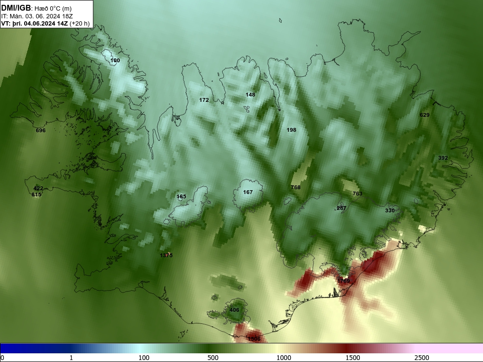Select the 815 value label
The image size is (483, 362).
[36, 195]
